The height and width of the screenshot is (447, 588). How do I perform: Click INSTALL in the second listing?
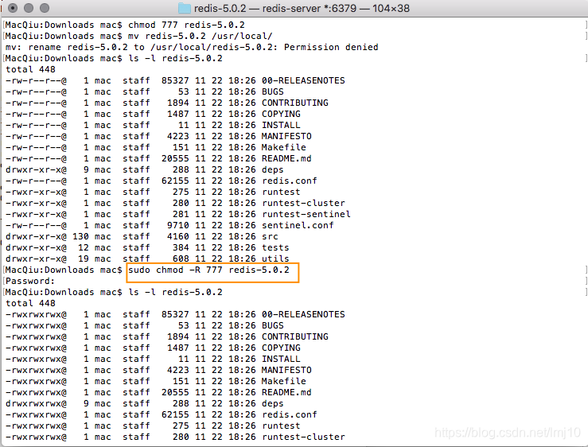click(x=281, y=360)
